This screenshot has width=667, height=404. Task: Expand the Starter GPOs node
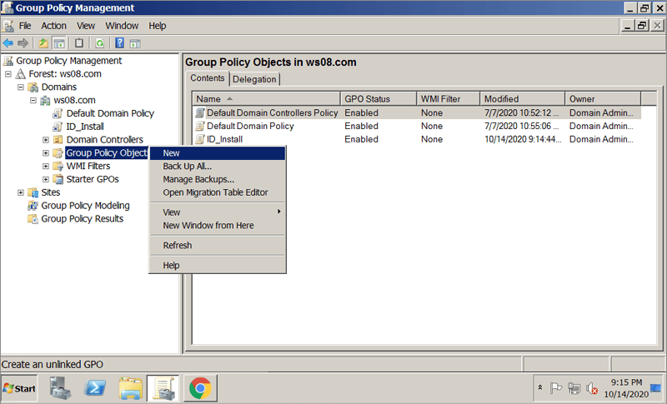[x=46, y=179]
